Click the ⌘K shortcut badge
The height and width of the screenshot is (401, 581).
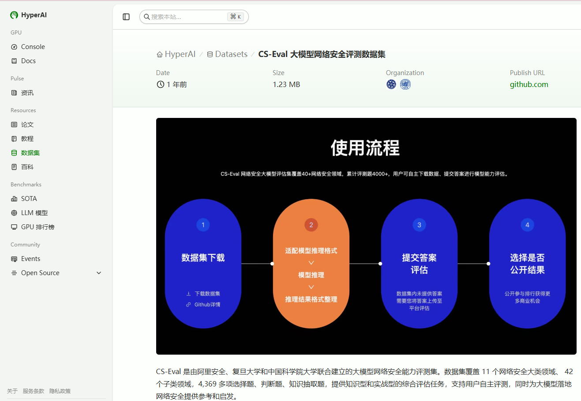236,17
